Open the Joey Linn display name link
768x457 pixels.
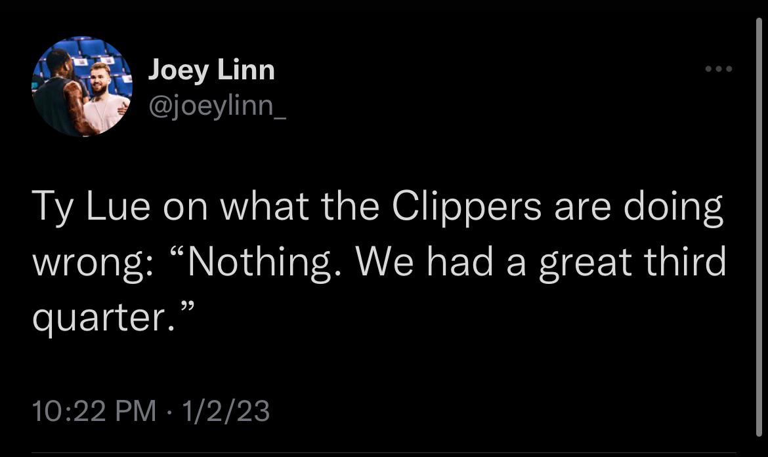tap(211, 70)
